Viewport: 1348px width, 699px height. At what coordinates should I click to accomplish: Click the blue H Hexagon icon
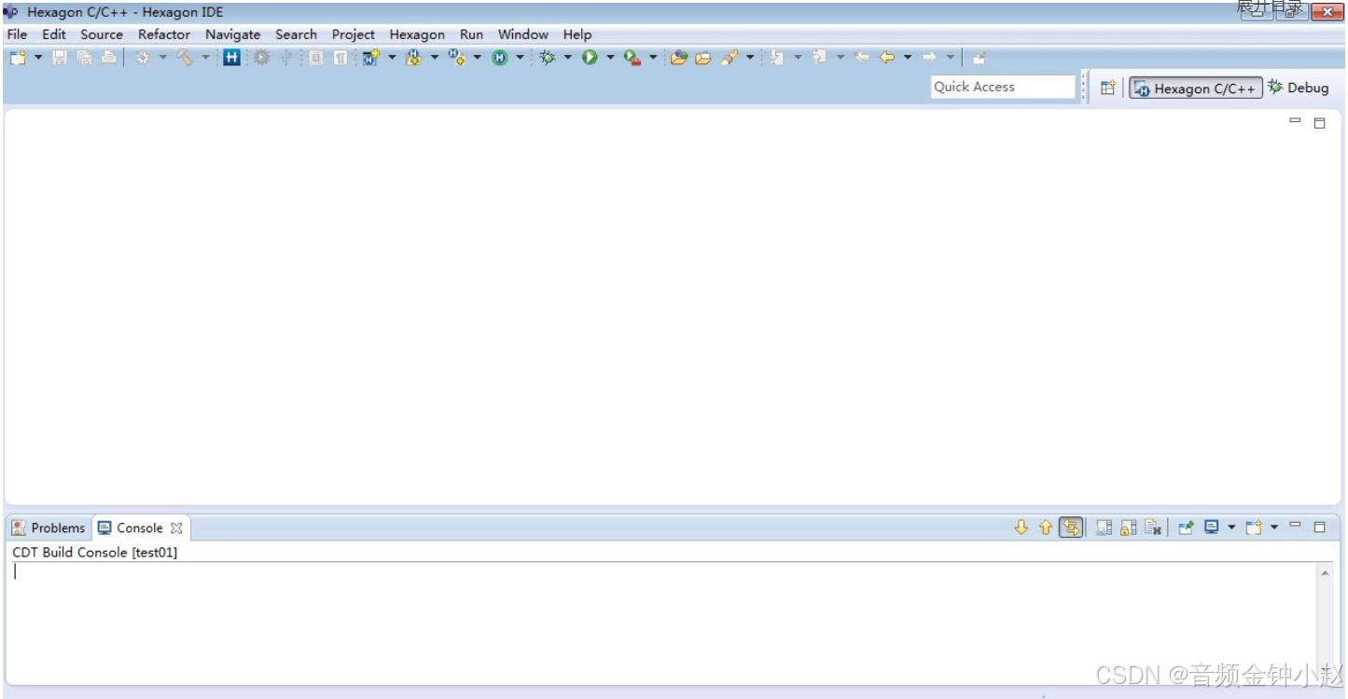tap(231, 58)
